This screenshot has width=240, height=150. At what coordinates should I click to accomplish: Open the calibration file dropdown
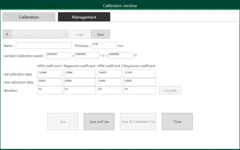[40, 34]
